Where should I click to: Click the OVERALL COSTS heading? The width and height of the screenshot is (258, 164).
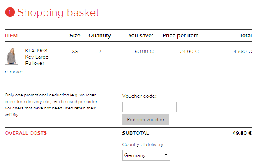[26, 133]
